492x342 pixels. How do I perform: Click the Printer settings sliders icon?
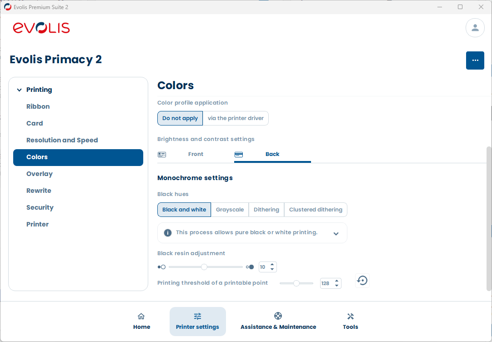pos(197,317)
